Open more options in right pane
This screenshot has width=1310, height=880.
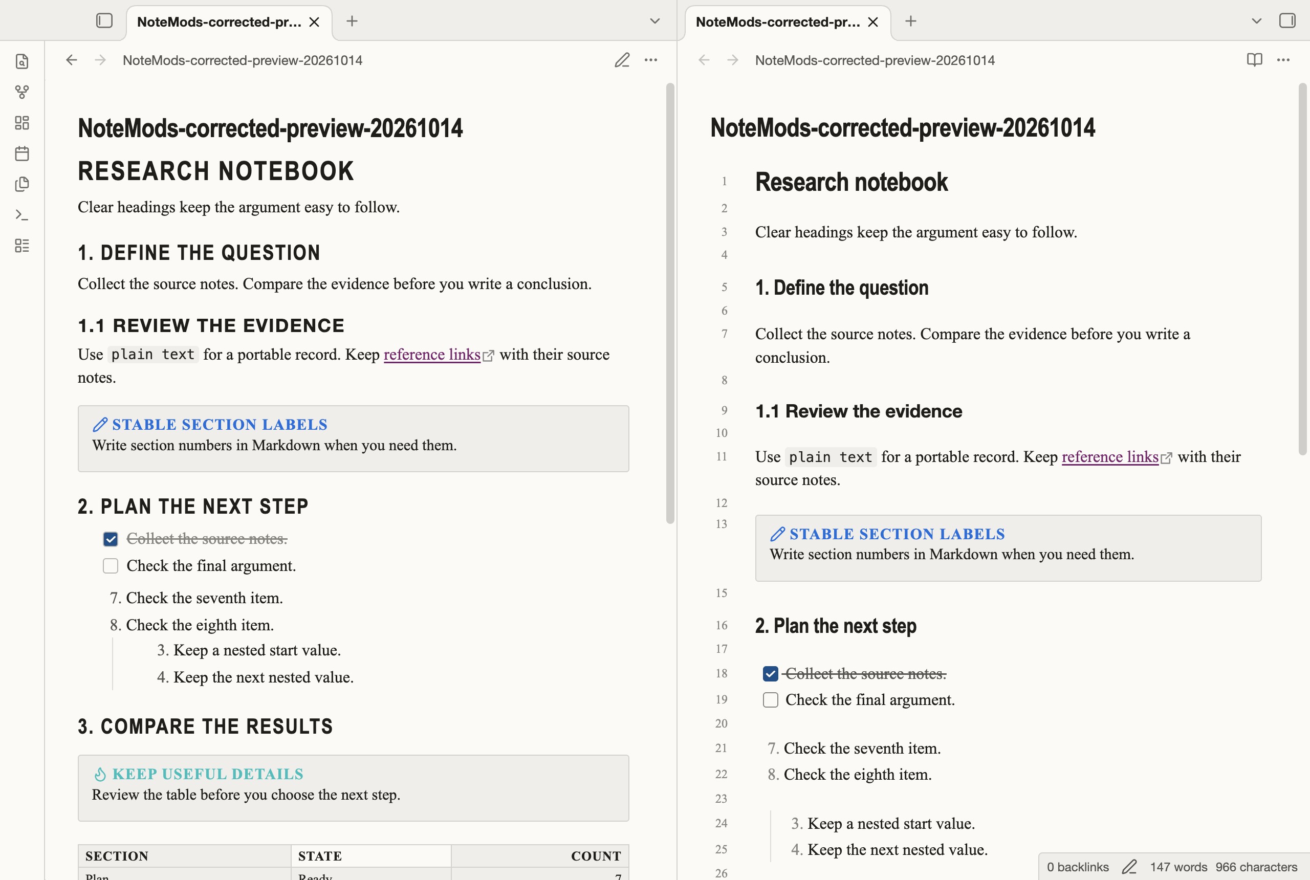(1283, 60)
